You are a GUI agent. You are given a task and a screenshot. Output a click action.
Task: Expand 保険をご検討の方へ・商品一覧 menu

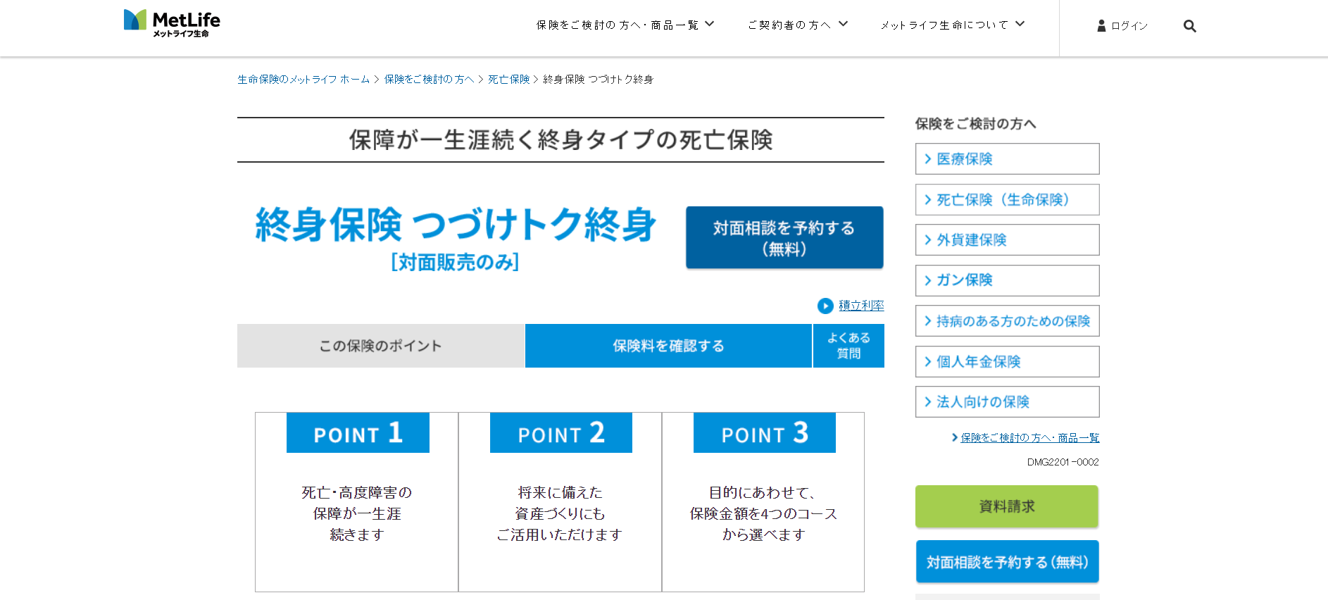(x=625, y=25)
